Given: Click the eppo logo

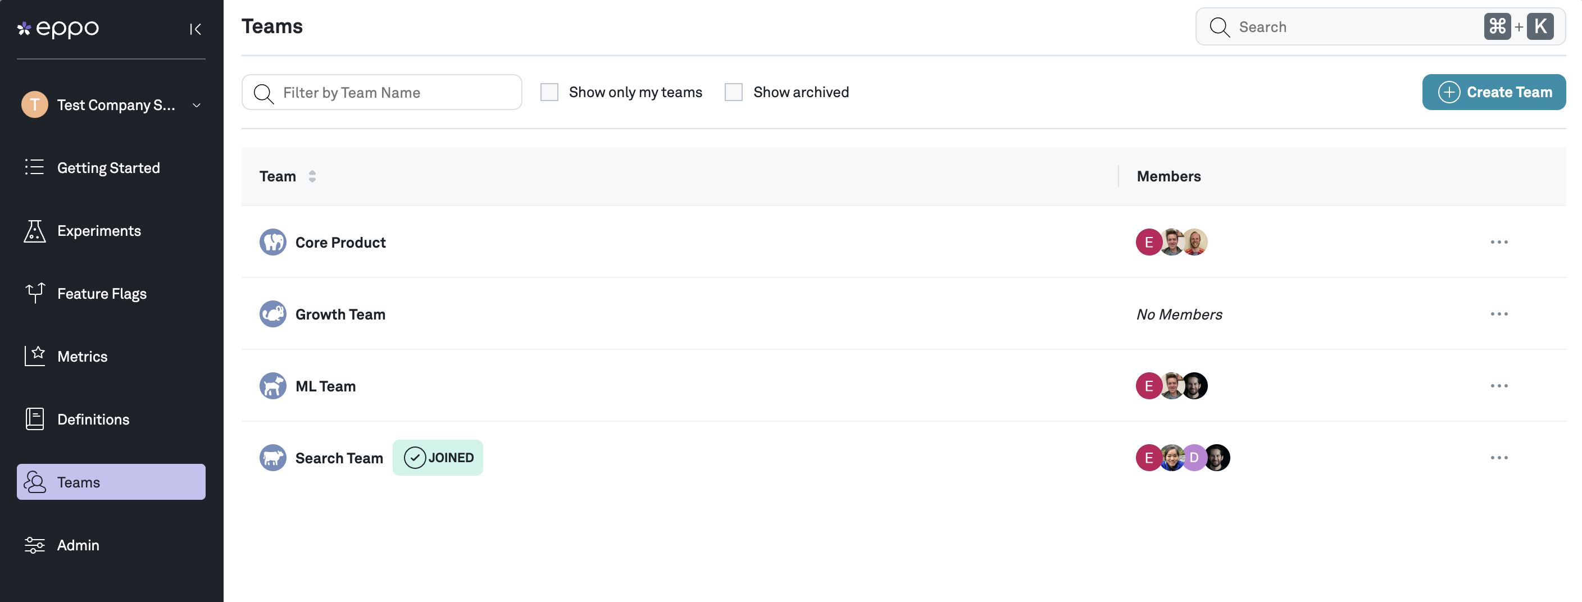Looking at the screenshot, I should 58,28.
